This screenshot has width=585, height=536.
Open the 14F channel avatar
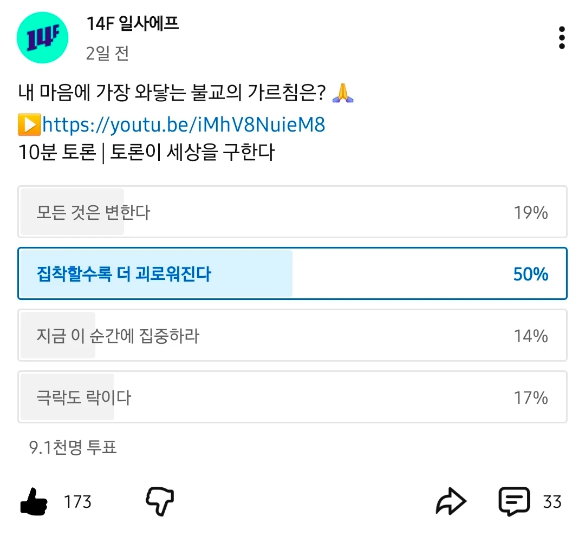(43, 38)
